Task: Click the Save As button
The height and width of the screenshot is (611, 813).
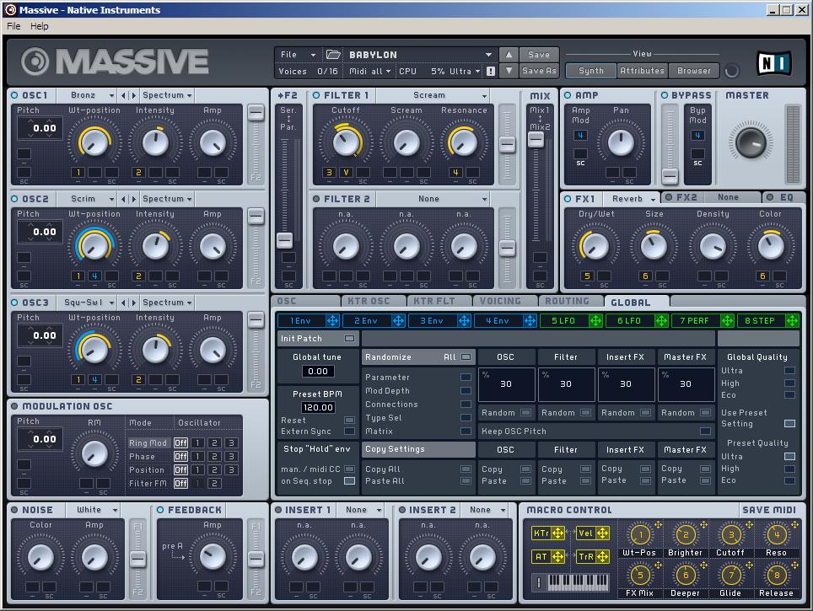Action: [x=539, y=71]
